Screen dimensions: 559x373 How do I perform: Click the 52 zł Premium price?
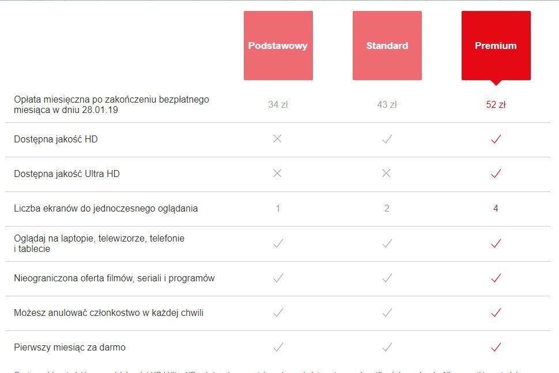click(x=496, y=104)
